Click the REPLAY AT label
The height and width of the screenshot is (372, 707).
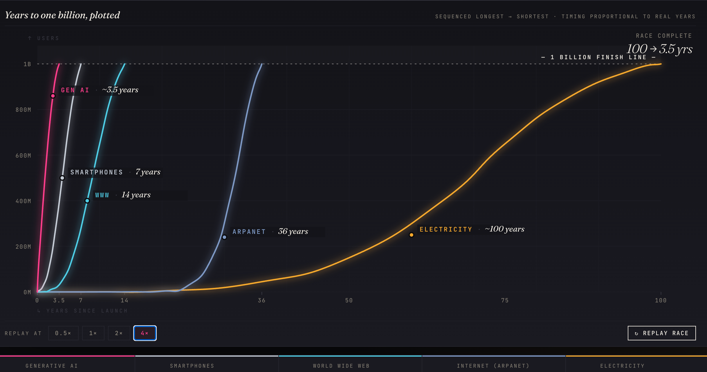(x=23, y=333)
